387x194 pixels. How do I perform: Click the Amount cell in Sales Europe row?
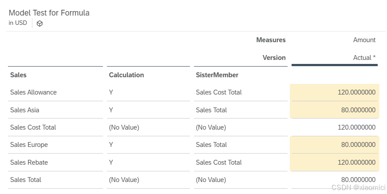tap(335, 145)
